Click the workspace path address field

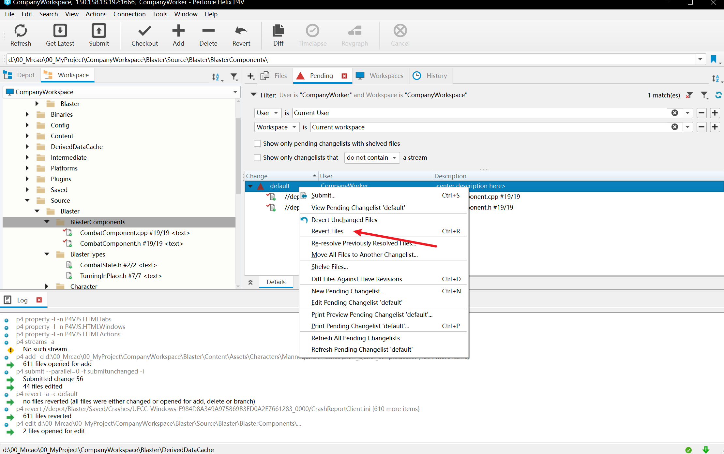352,60
